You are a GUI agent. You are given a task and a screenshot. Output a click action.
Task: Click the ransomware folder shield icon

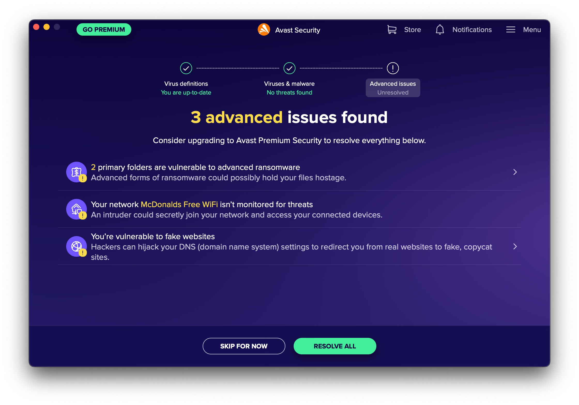[x=77, y=172]
